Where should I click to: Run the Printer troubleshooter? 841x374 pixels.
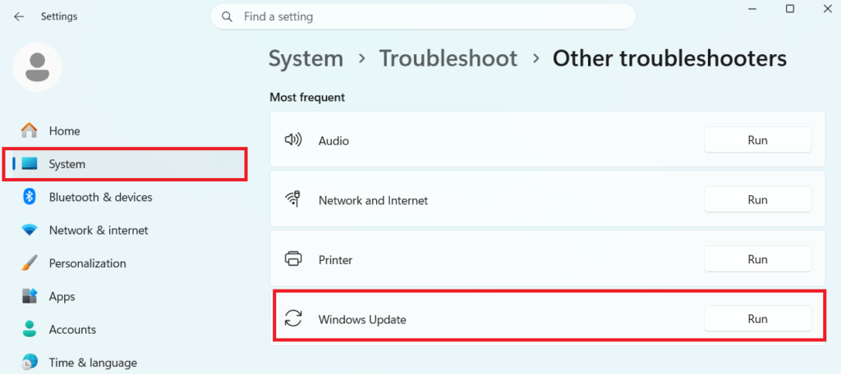pyautogui.click(x=757, y=259)
